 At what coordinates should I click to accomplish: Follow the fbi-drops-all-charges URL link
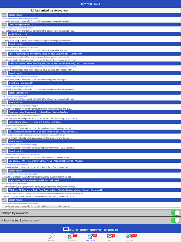[42, 193]
